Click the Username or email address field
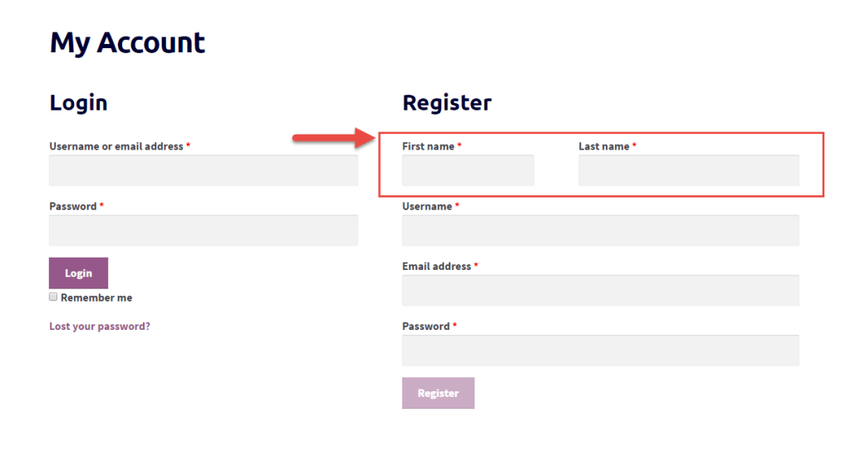Screen dimensions: 851x452 pyautogui.click(x=204, y=170)
